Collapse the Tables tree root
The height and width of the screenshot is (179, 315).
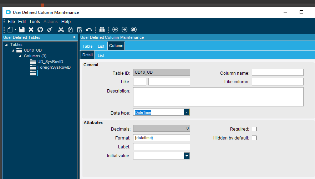tap(6, 45)
